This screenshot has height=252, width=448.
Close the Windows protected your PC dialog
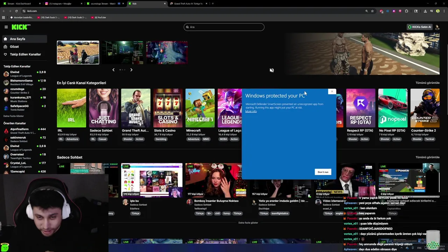(332, 91)
